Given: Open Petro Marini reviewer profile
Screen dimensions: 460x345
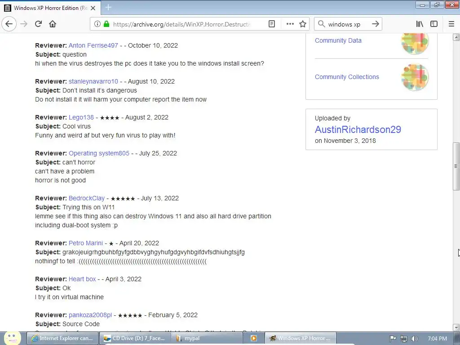Looking at the screenshot, I should [x=86, y=243].
